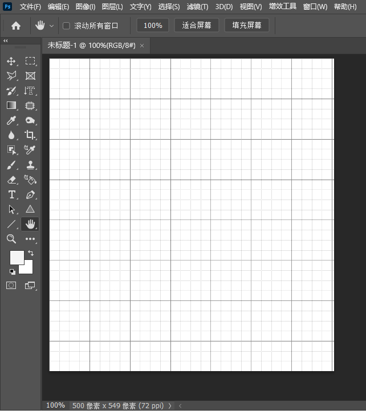The width and height of the screenshot is (366, 411).
Task: Open the 文件(F) menu
Action: point(30,6)
